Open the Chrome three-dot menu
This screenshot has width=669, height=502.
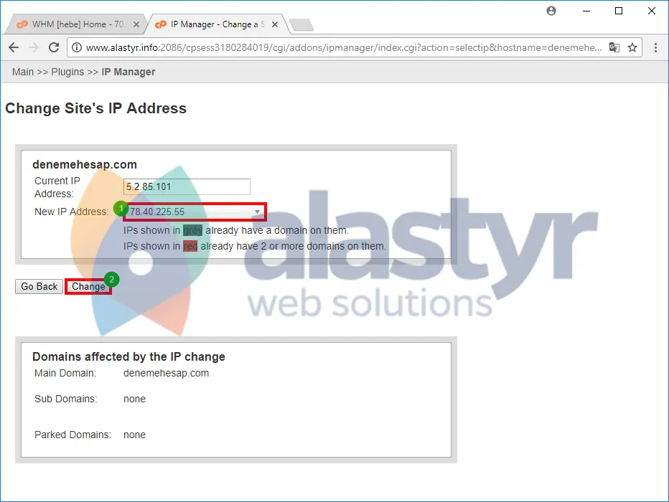coord(655,47)
